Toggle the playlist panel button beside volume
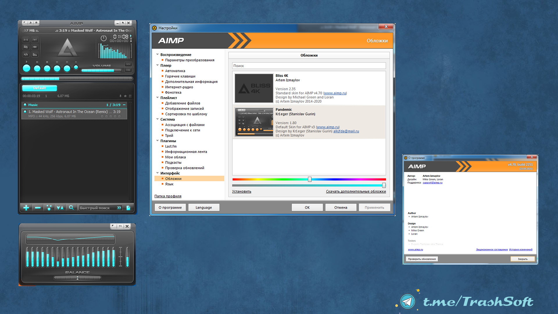This screenshot has height=314, width=558. 128,70
